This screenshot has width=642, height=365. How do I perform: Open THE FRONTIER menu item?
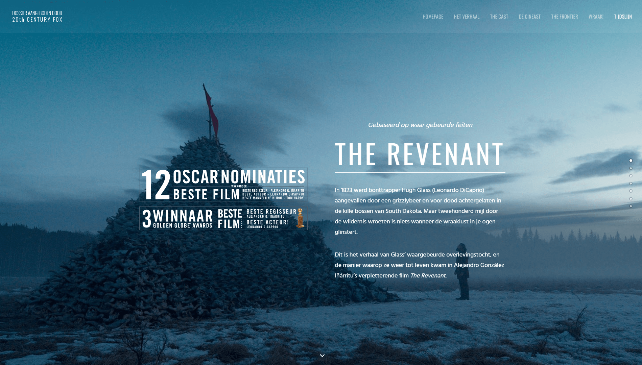[x=564, y=17]
